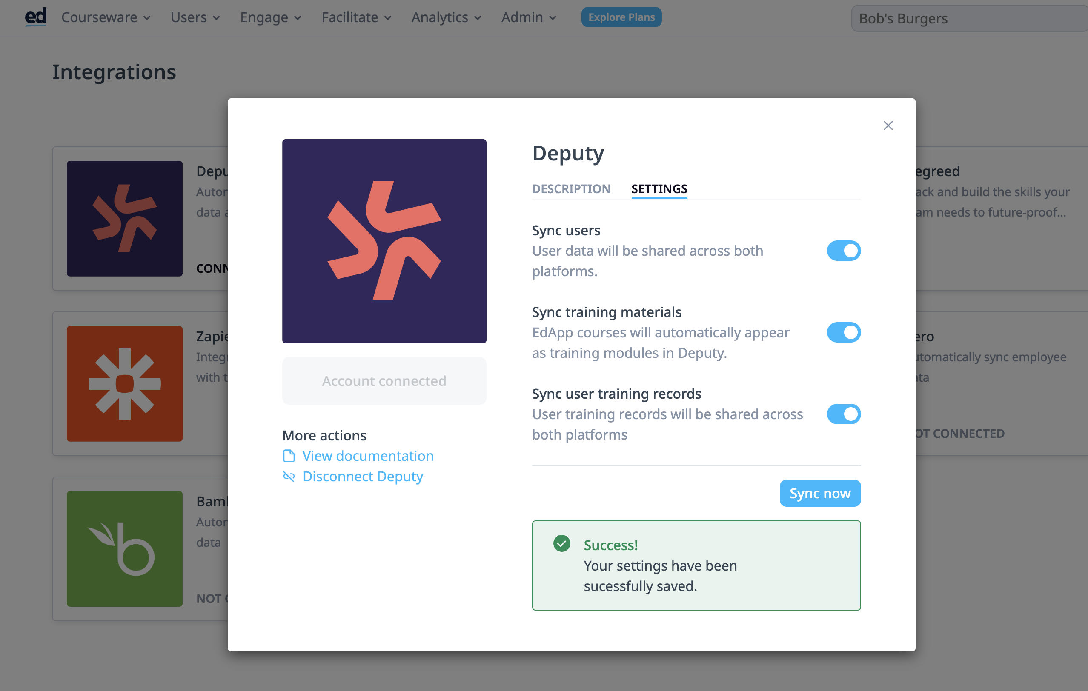
Task: Expand the Analytics menu
Action: click(447, 17)
